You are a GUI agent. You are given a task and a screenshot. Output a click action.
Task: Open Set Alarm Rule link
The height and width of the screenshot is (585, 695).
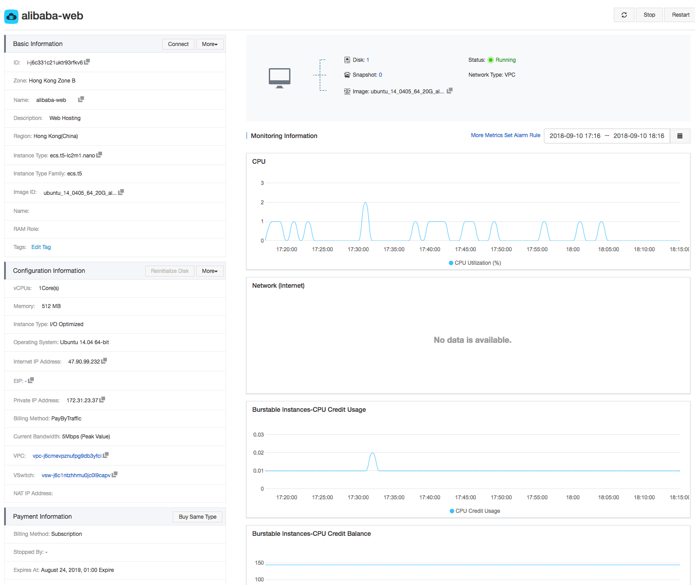coord(522,135)
